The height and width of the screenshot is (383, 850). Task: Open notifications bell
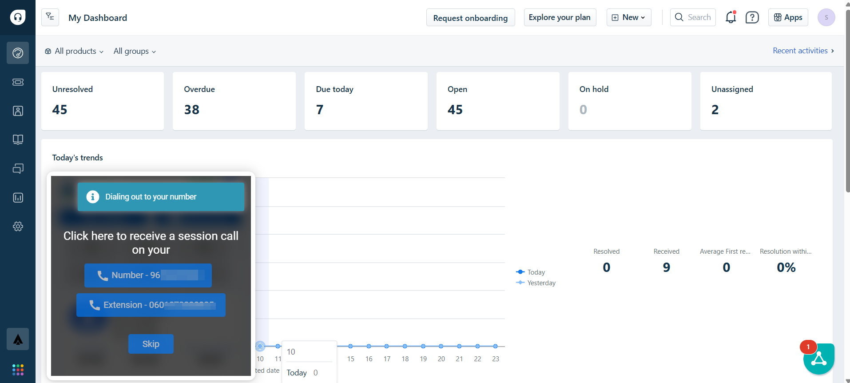(731, 17)
